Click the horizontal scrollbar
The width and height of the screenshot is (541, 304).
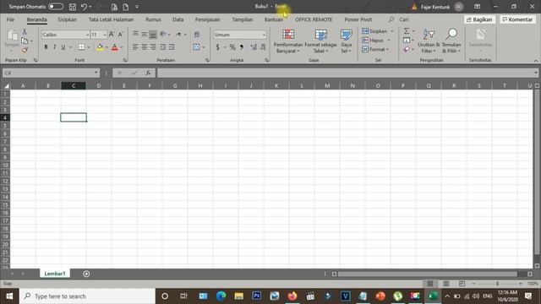point(428,274)
